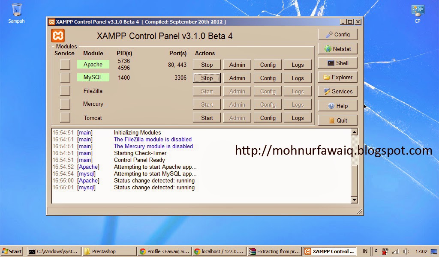439x257 pixels.
Task: Click the taskbar clock showing 17:02
Action: [x=421, y=251]
